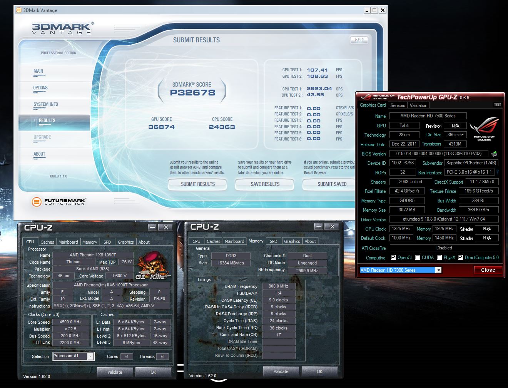
Task: Open Mainboard tab in left CPU-Z window
Action: (x=68, y=242)
